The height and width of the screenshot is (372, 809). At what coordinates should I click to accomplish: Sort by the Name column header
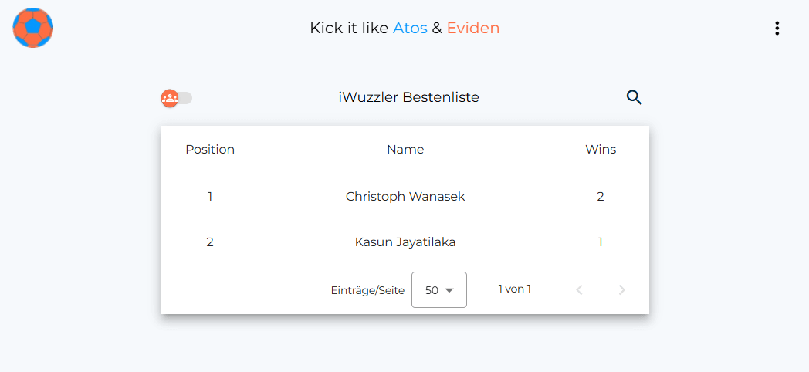point(405,150)
